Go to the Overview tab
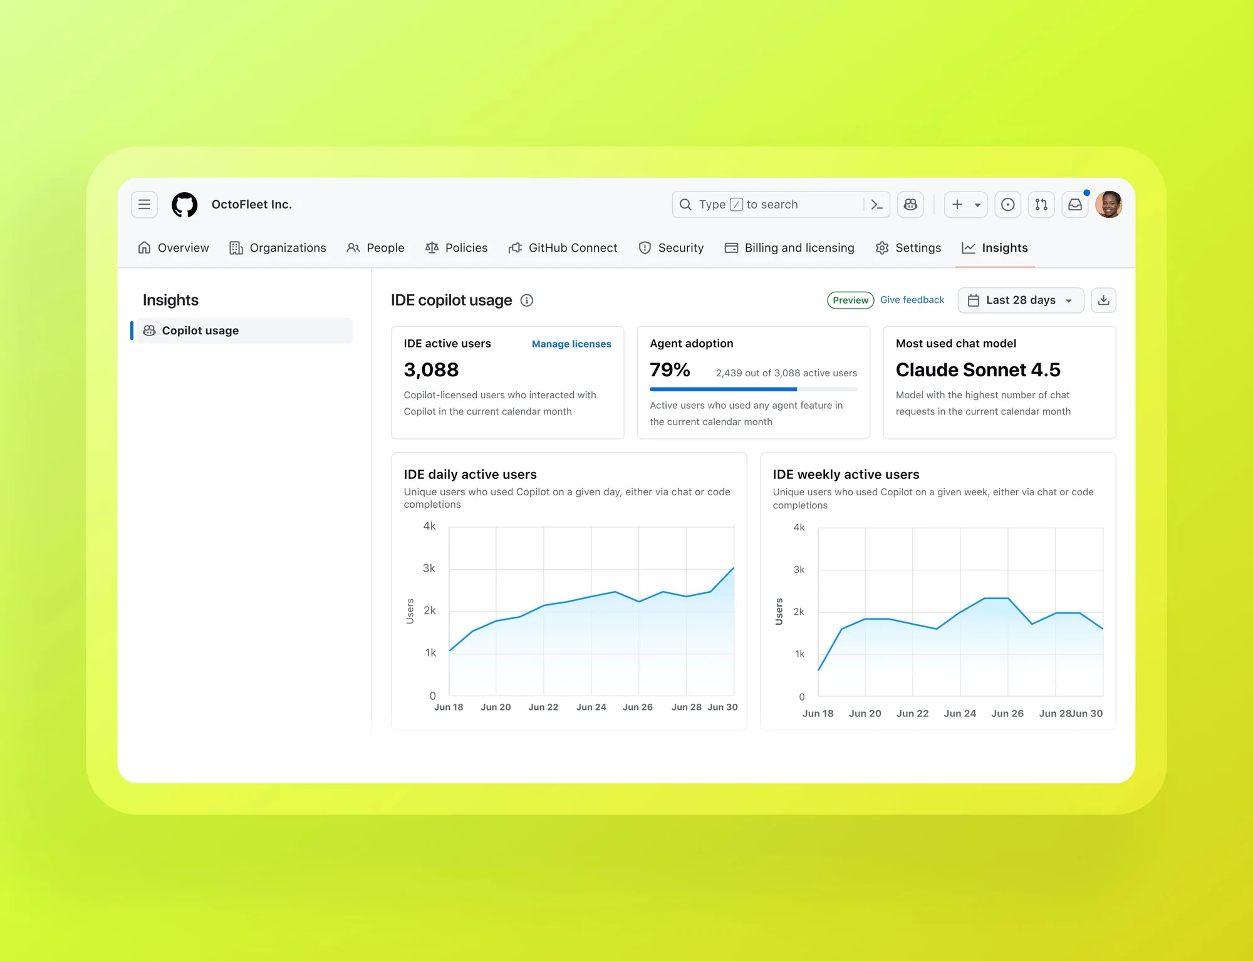The image size is (1253, 961). click(173, 248)
